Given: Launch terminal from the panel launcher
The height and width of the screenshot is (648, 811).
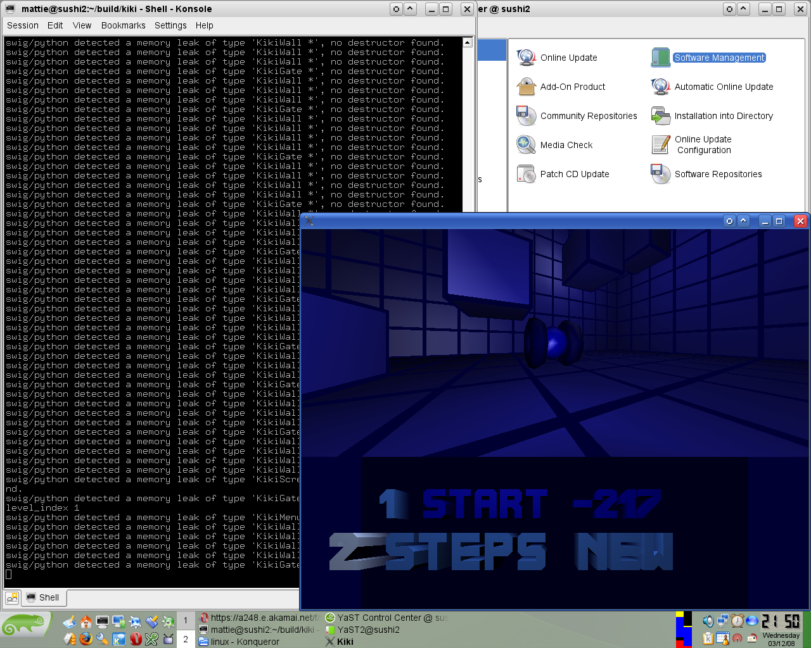Looking at the screenshot, I should (102, 621).
